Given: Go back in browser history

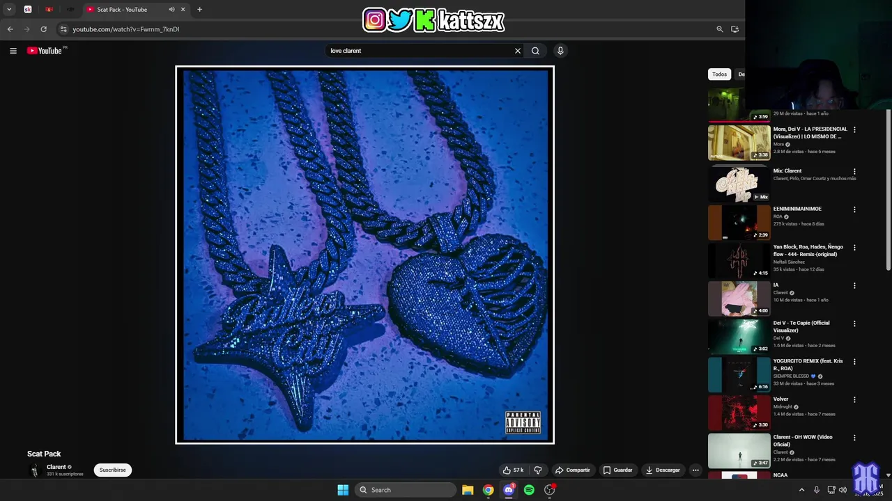Looking at the screenshot, I should pos(10,29).
